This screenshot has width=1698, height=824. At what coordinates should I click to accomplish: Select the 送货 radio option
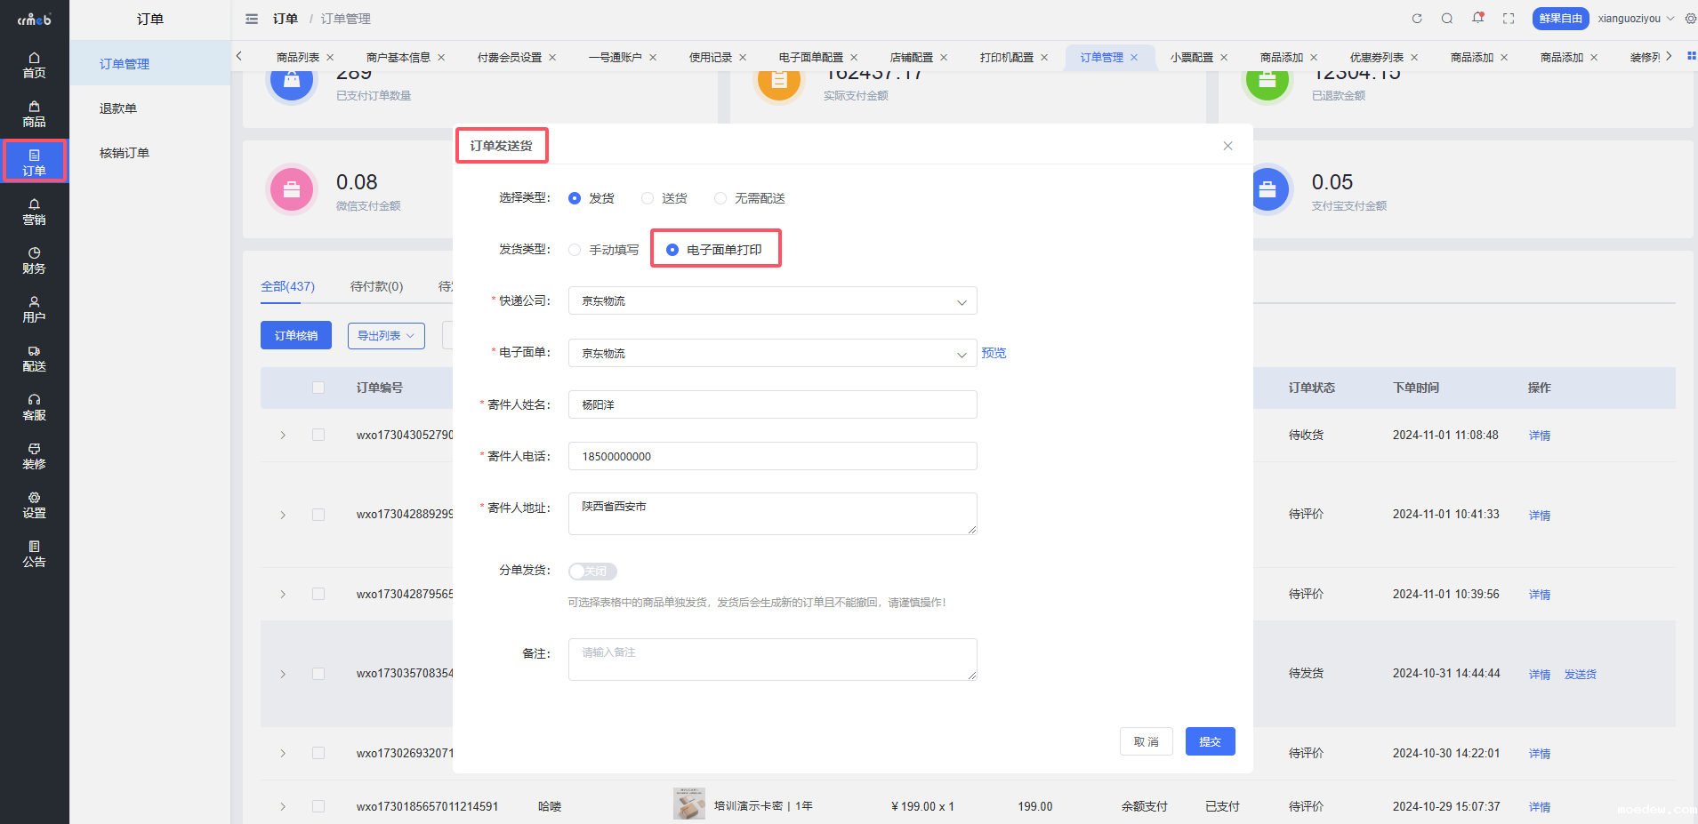[x=648, y=198]
